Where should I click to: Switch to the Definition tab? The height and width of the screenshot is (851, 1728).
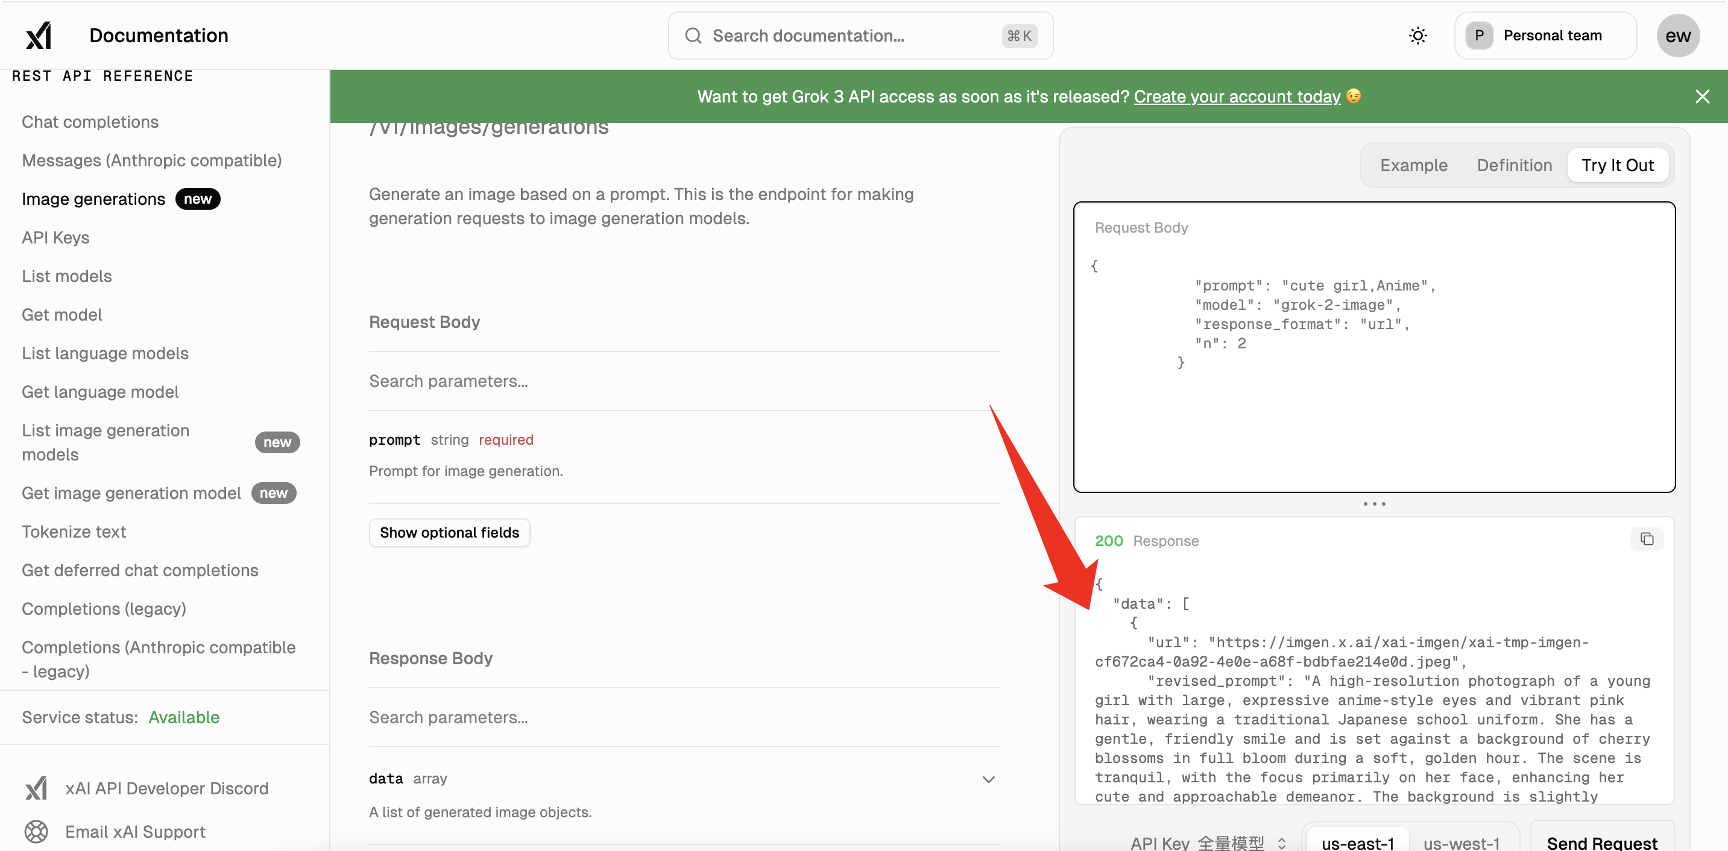point(1514,166)
